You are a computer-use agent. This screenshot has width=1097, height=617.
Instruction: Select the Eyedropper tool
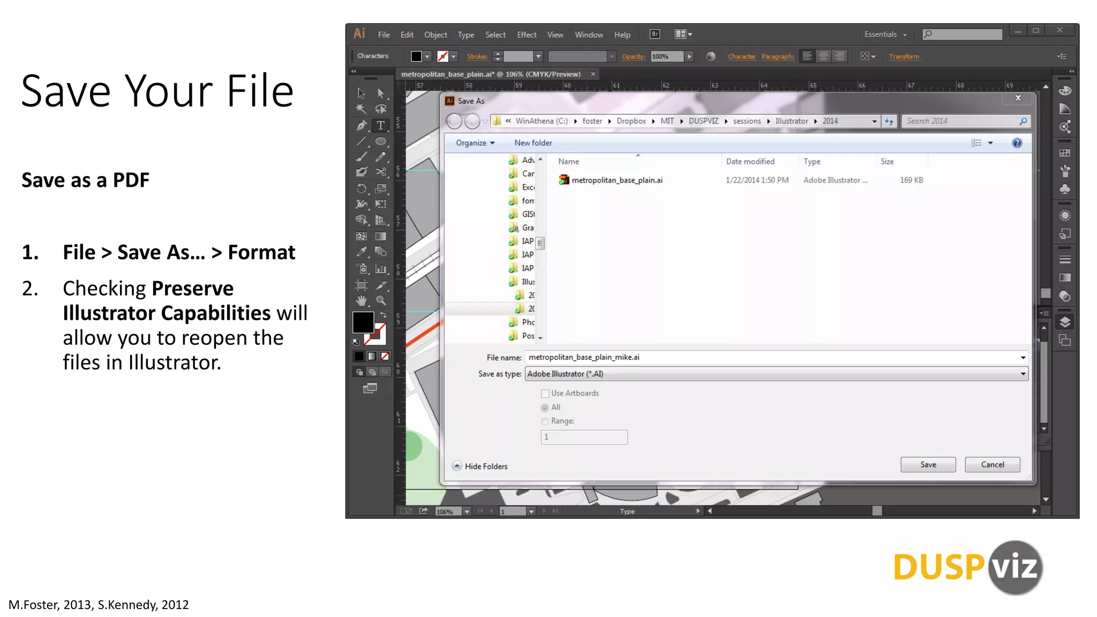(362, 252)
